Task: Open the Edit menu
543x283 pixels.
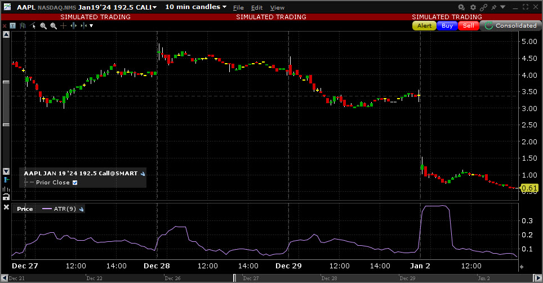Action: 257,8
